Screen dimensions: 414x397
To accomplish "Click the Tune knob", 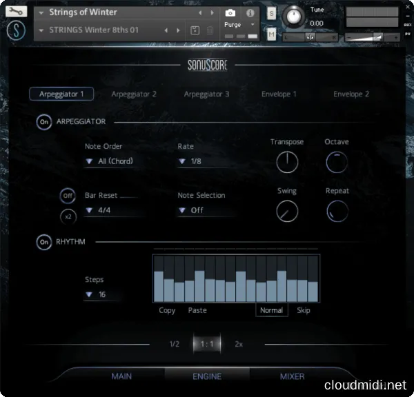I will tap(293, 16).
